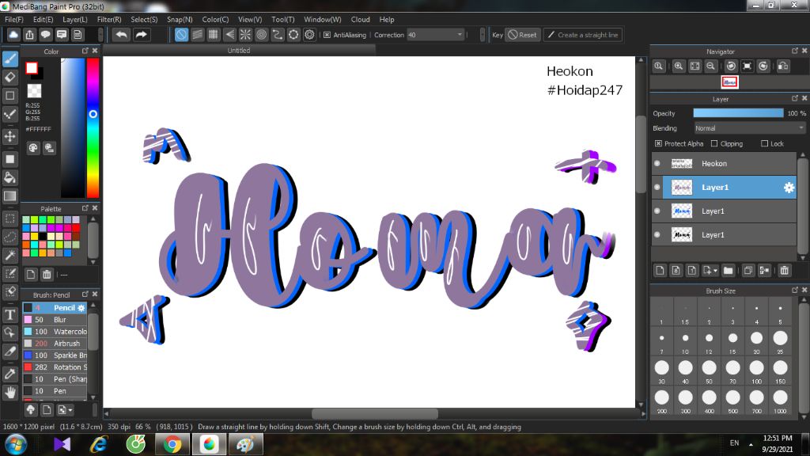Image resolution: width=810 pixels, height=456 pixels.
Task: Open the Snap menu
Action: pos(180,20)
